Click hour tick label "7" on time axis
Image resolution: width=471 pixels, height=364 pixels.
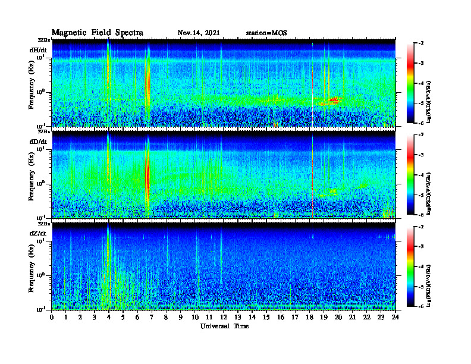[152, 317]
